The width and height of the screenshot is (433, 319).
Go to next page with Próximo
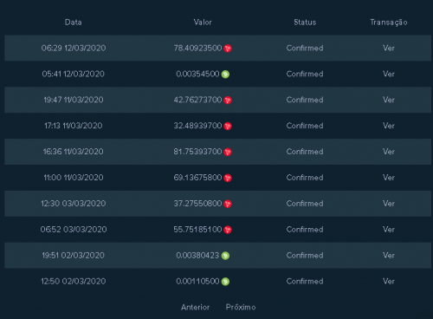point(241,307)
